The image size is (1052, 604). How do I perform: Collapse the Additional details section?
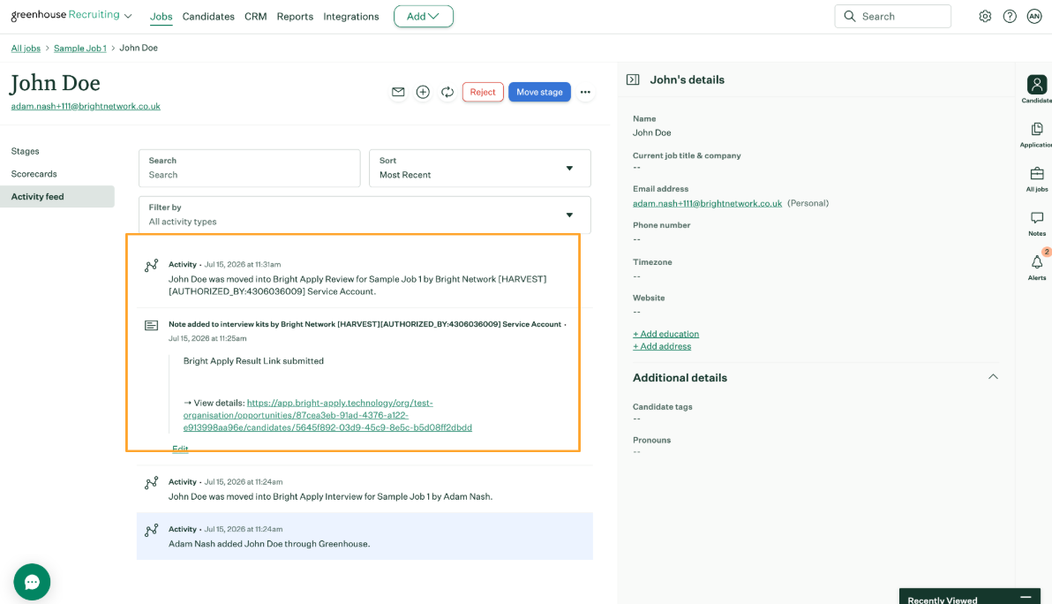993,377
